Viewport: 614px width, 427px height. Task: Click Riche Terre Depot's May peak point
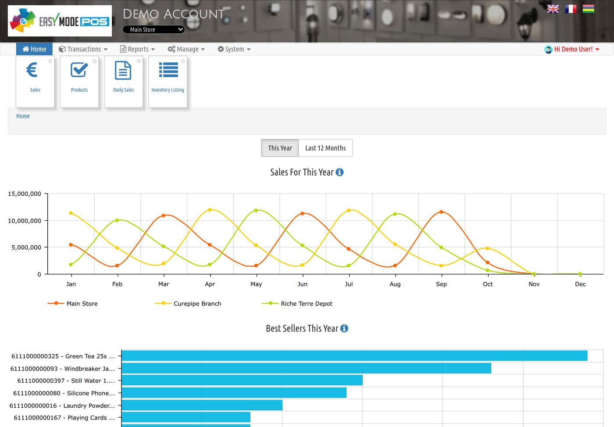[256, 210]
